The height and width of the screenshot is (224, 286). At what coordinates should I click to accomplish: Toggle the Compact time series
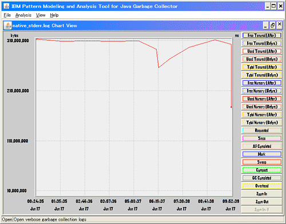point(262,170)
